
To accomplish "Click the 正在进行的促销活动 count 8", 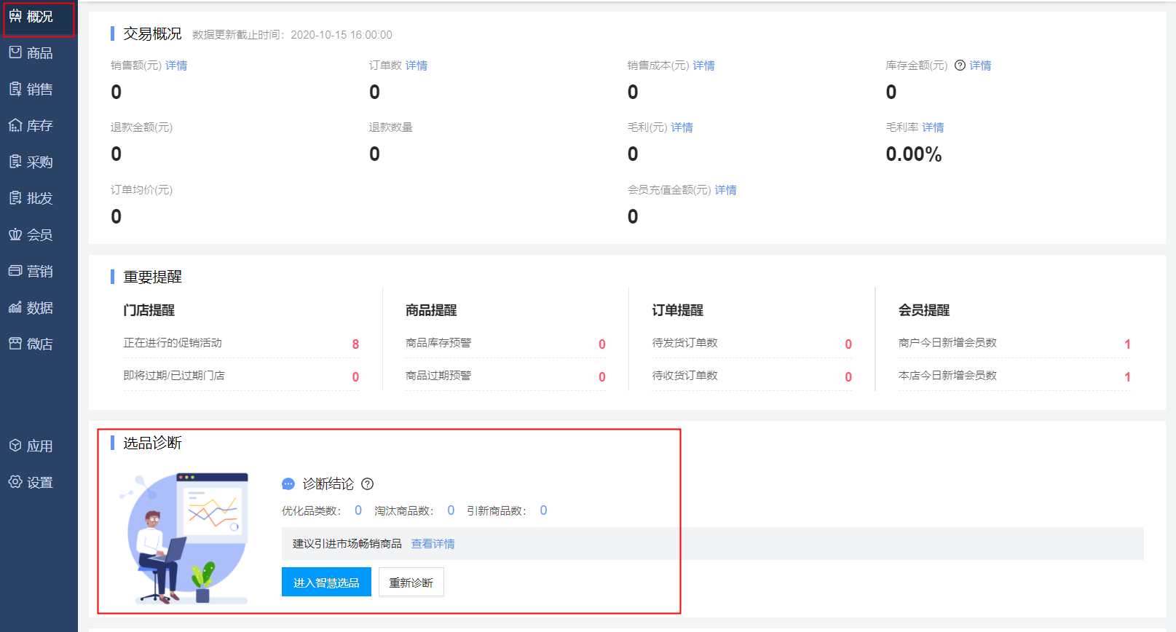I will 355,344.
